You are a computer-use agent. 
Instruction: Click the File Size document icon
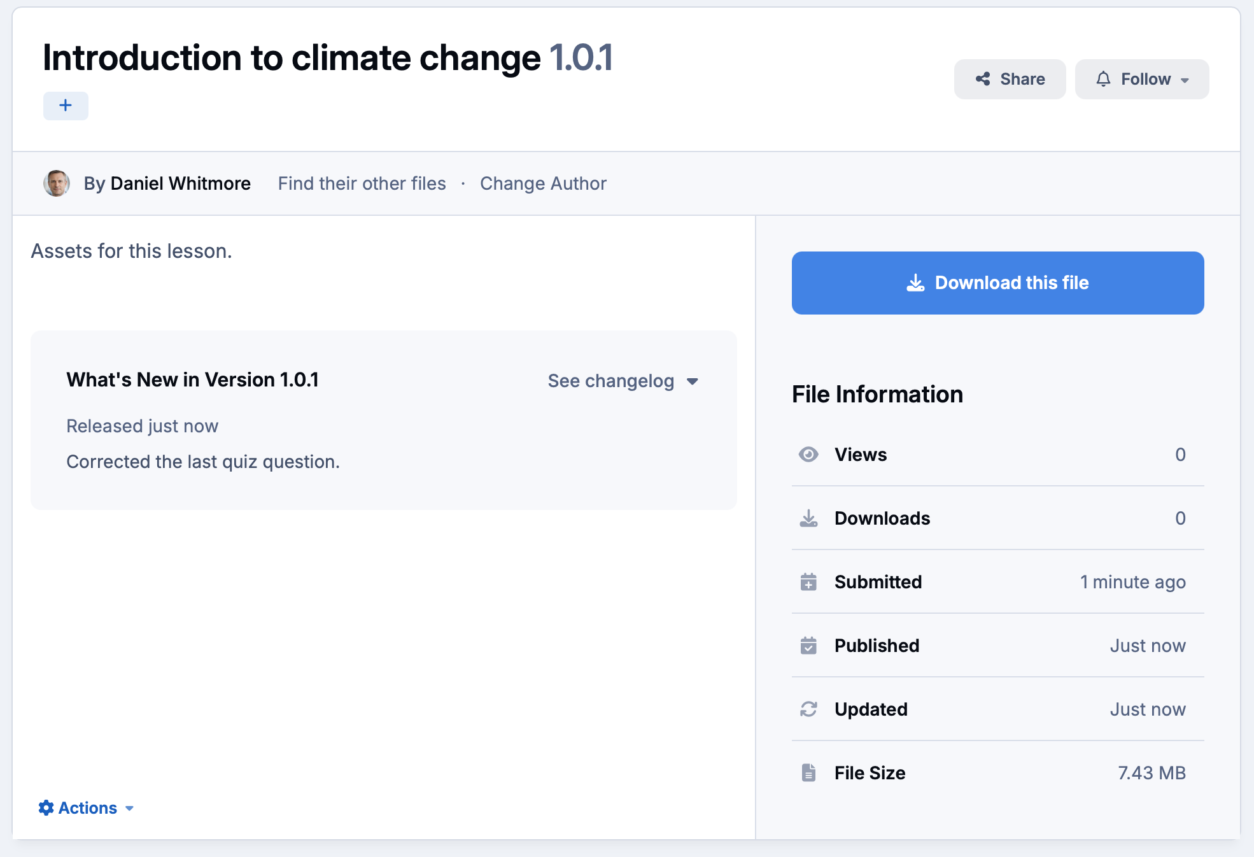click(x=808, y=773)
